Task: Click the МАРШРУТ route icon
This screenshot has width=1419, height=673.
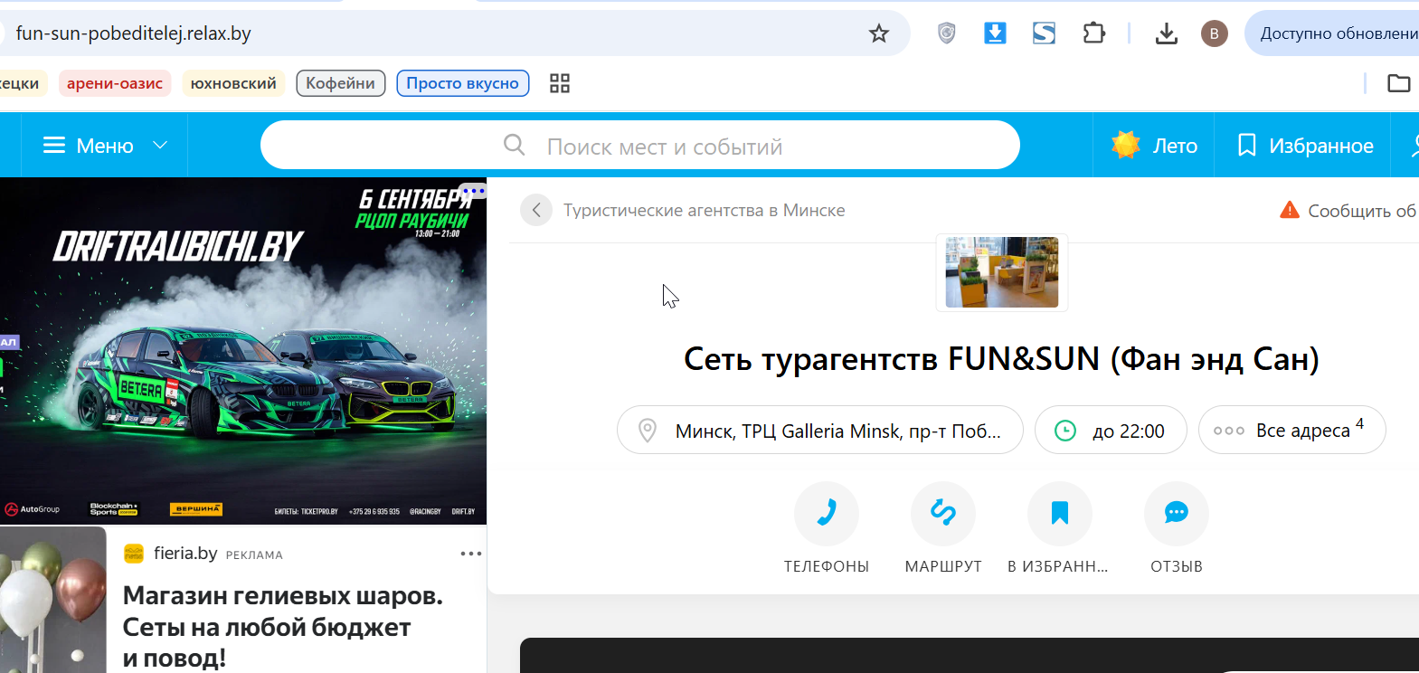Action: (943, 514)
